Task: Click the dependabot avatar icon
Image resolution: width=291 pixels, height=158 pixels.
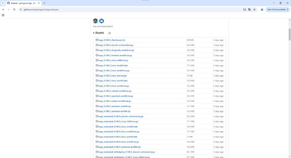Action: click(102, 21)
